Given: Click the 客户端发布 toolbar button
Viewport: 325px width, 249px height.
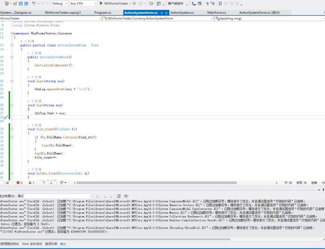Looking at the screenshot, I should pyautogui.click(x=176, y=3).
